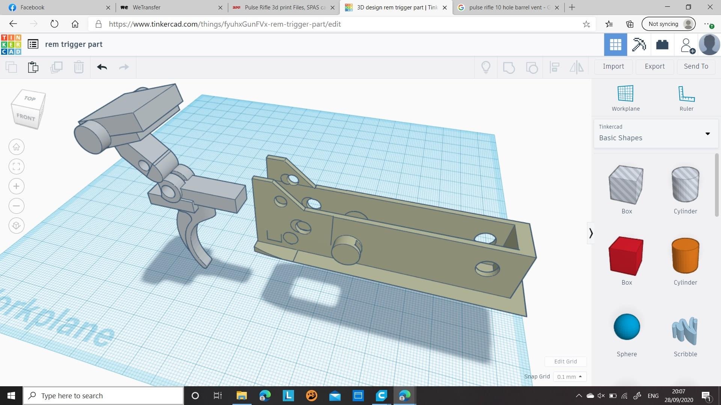Zoom out with the minus button
721x405 pixels.
[16, 206]
